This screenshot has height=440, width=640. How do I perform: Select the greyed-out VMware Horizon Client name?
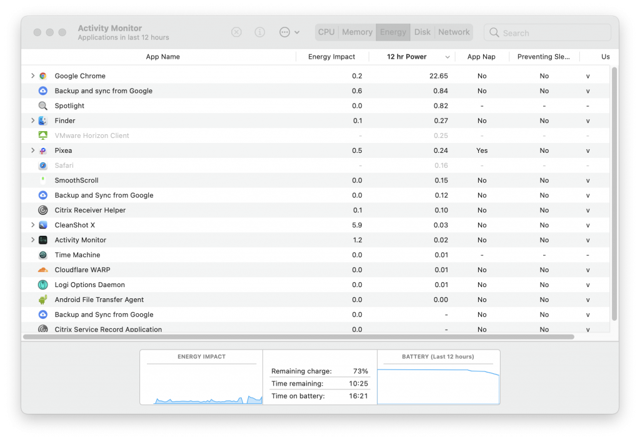pos(92,135)
